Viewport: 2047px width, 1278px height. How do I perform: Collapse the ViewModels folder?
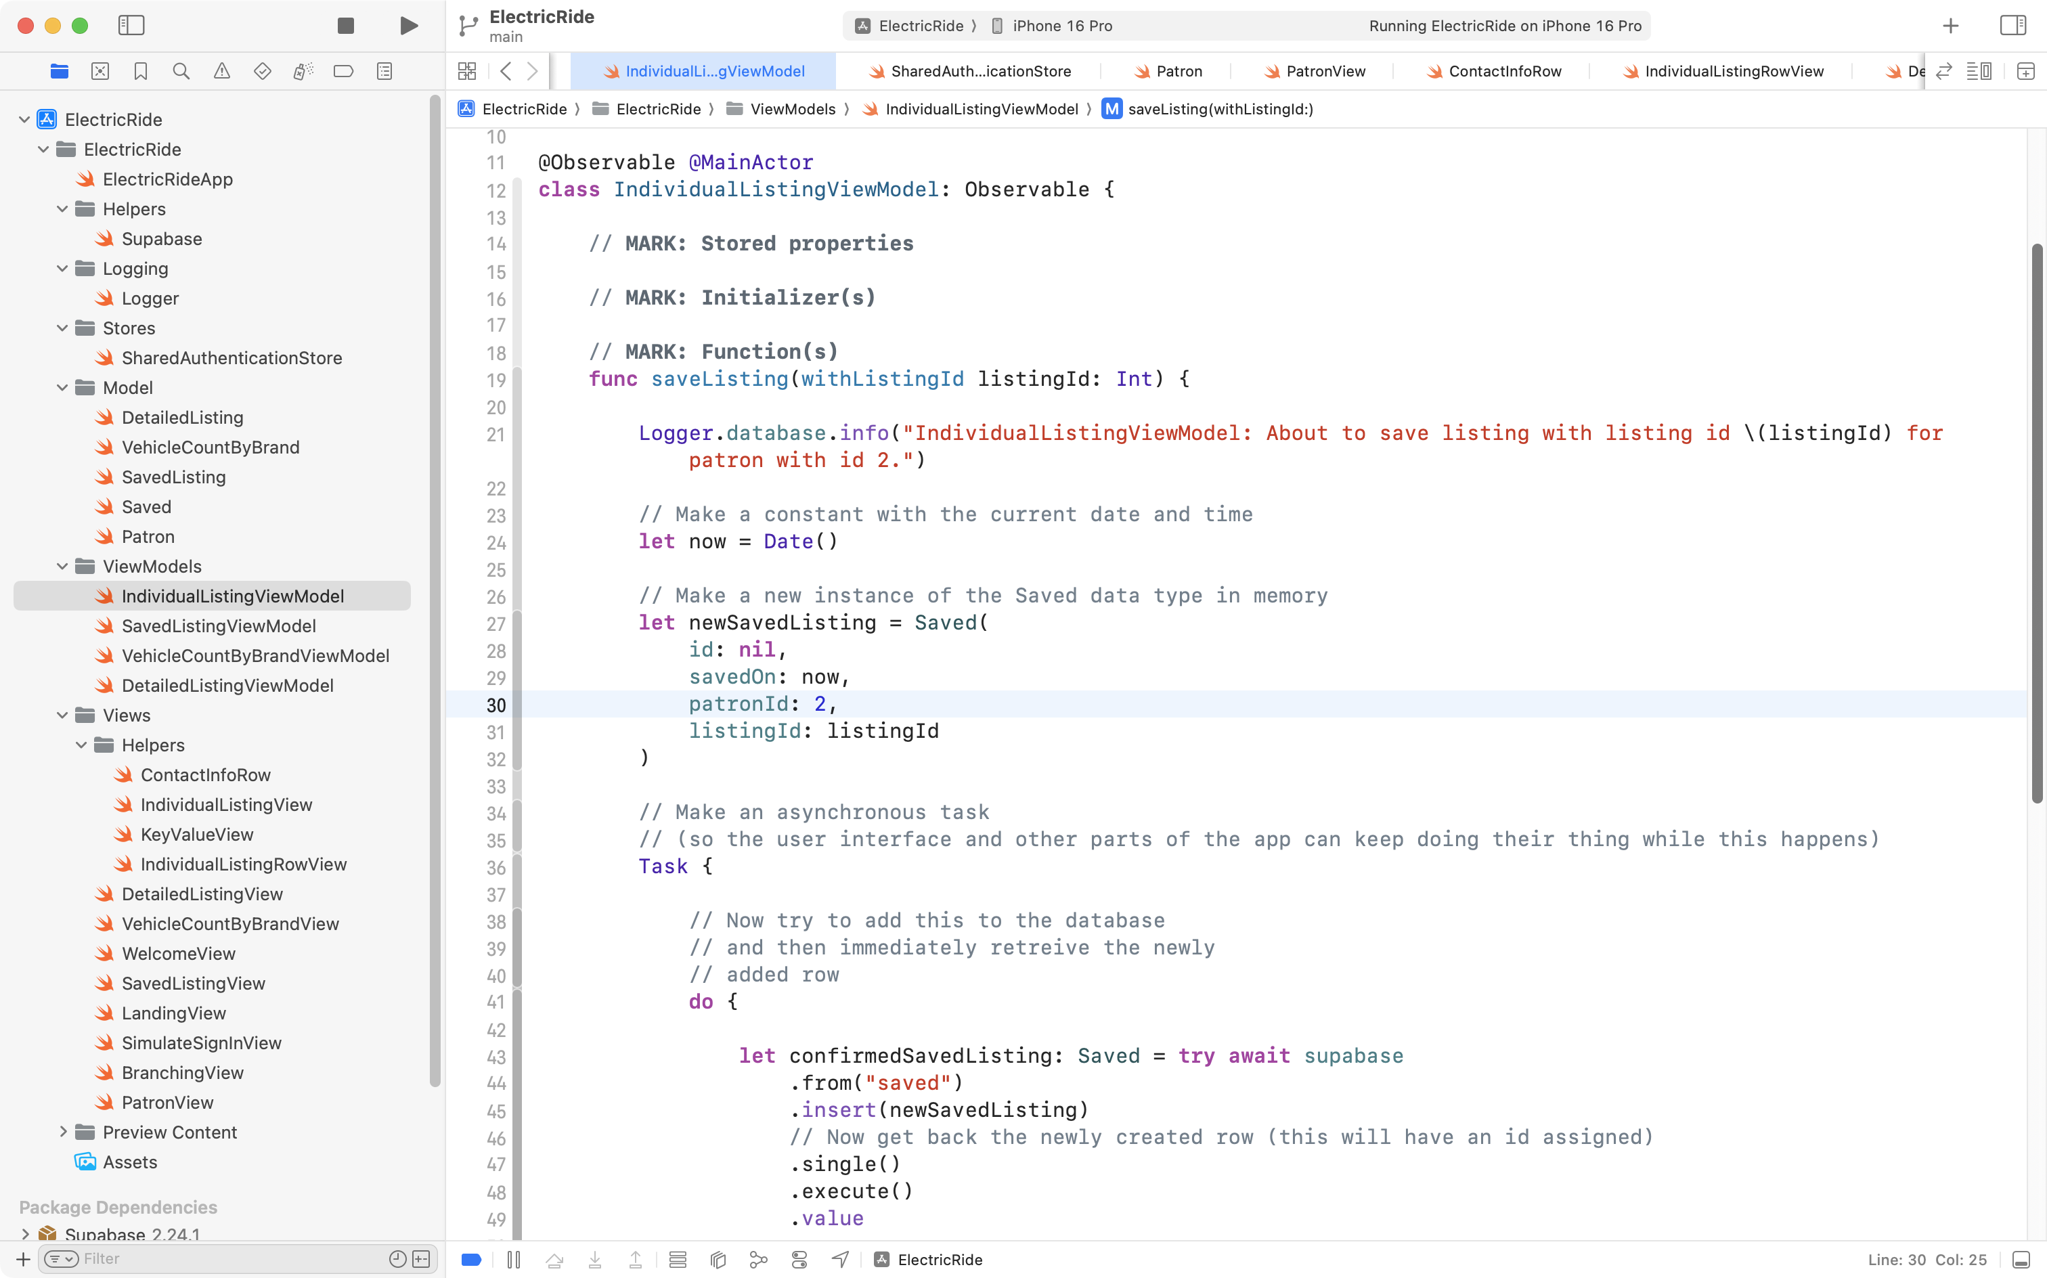click(62, 567)
